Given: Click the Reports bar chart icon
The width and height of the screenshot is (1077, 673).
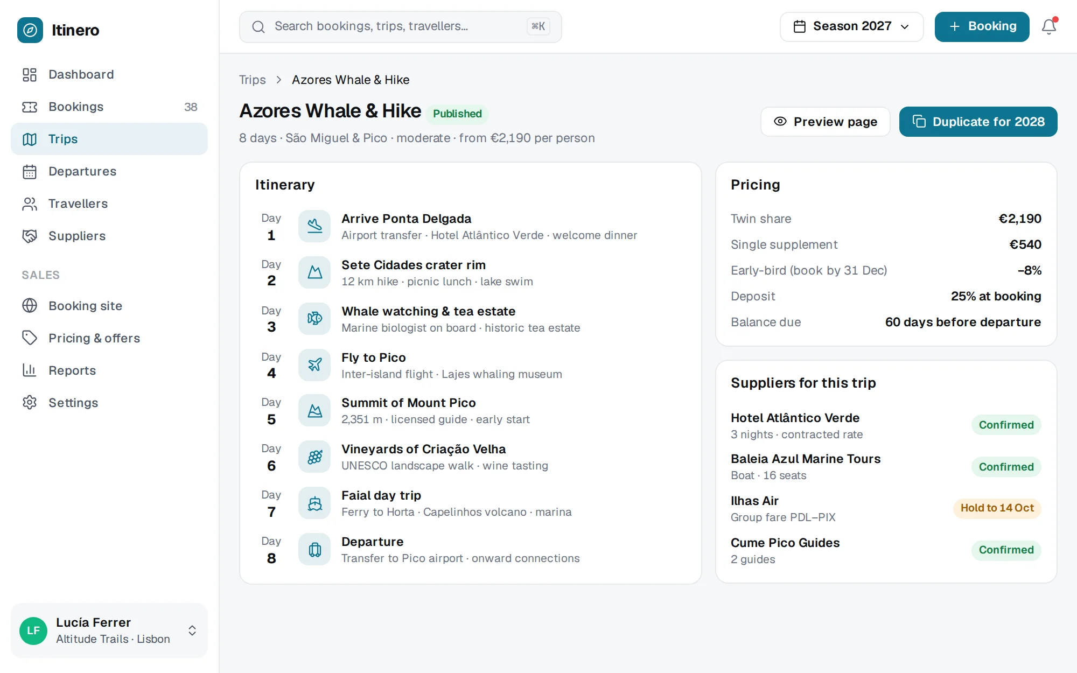Looking at the screenshot, I should point(30,370).
